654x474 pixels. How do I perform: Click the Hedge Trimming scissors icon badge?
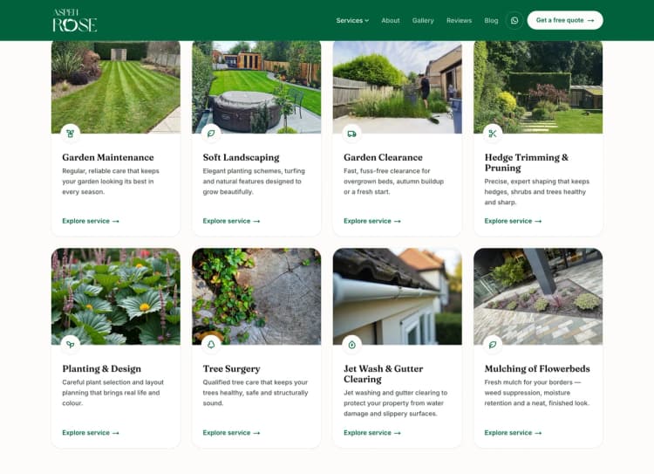pos(493,134)
